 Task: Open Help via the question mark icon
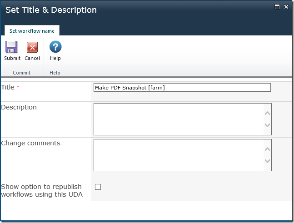[x=55, y=47]
